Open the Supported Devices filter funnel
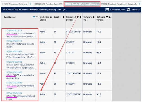Image resolution: width=142 pixels, height=102 pixels. [x=78, y=17]
